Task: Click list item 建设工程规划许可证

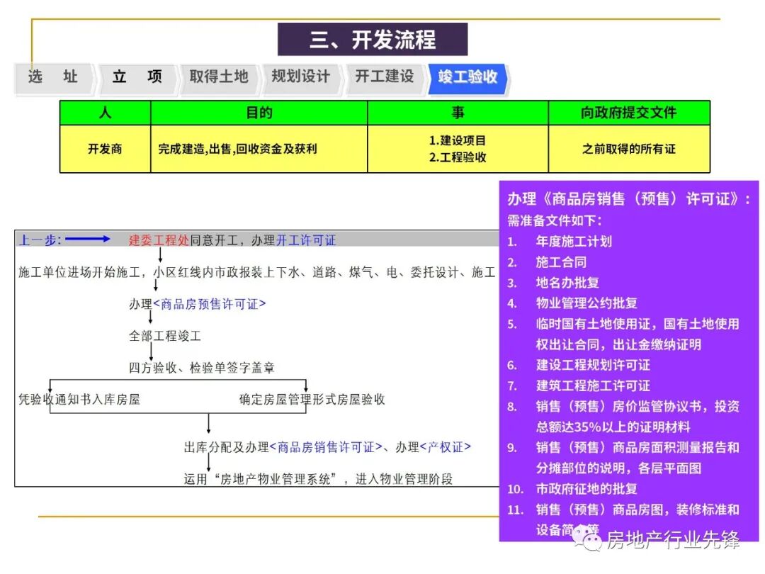Action: pos(593,365)
